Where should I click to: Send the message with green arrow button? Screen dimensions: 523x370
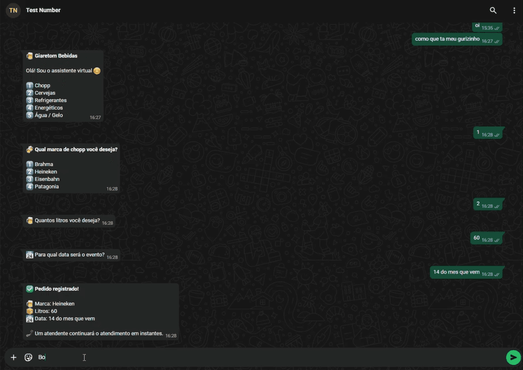tap(513, 358)
